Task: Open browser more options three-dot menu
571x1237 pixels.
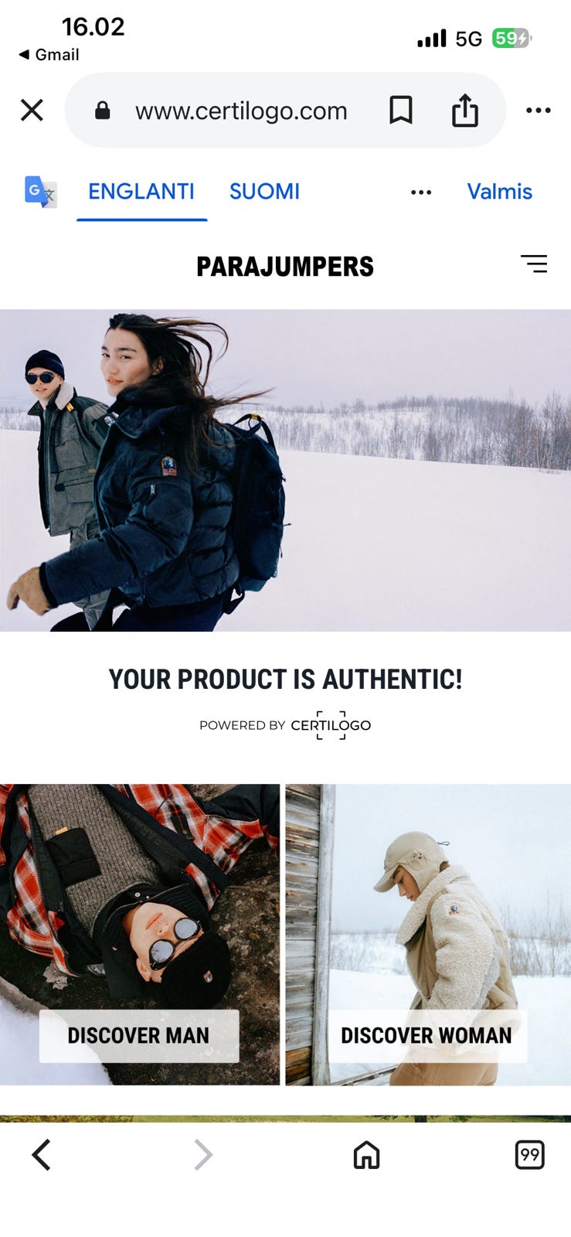Action: pos(538,111)
